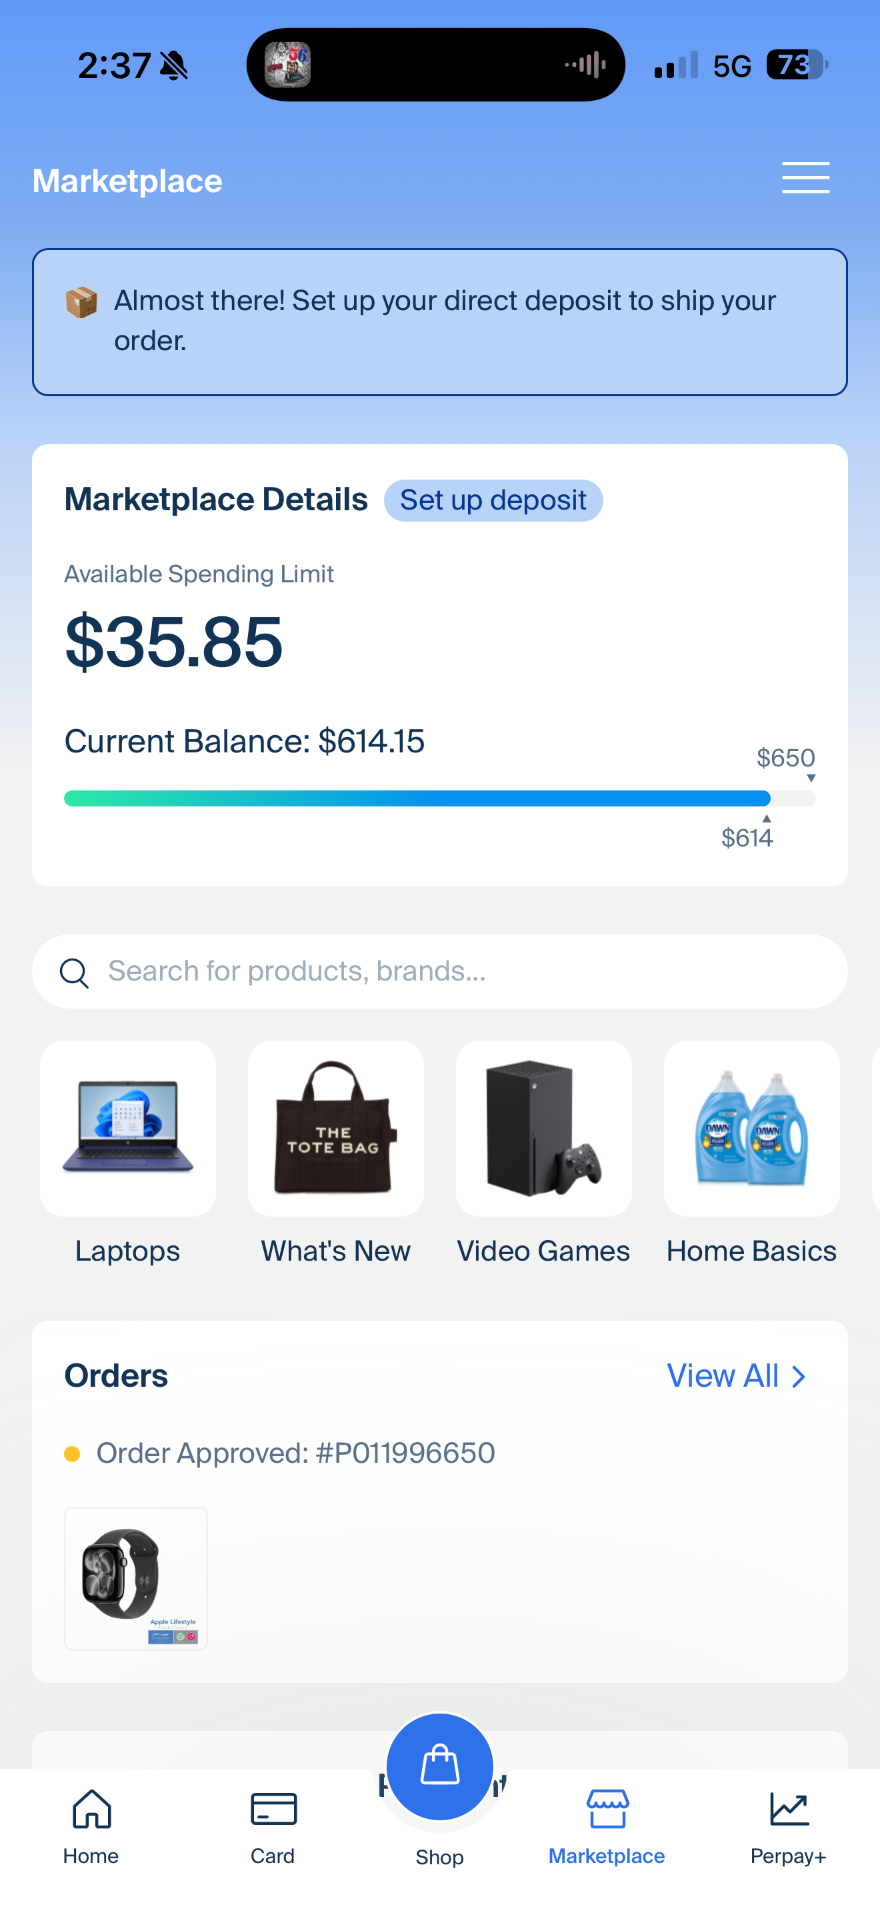The height and width of the screenshot is (1913, 880).
Task: Select the Marketplace storefront icon
Action: (x=608, y=1808)
